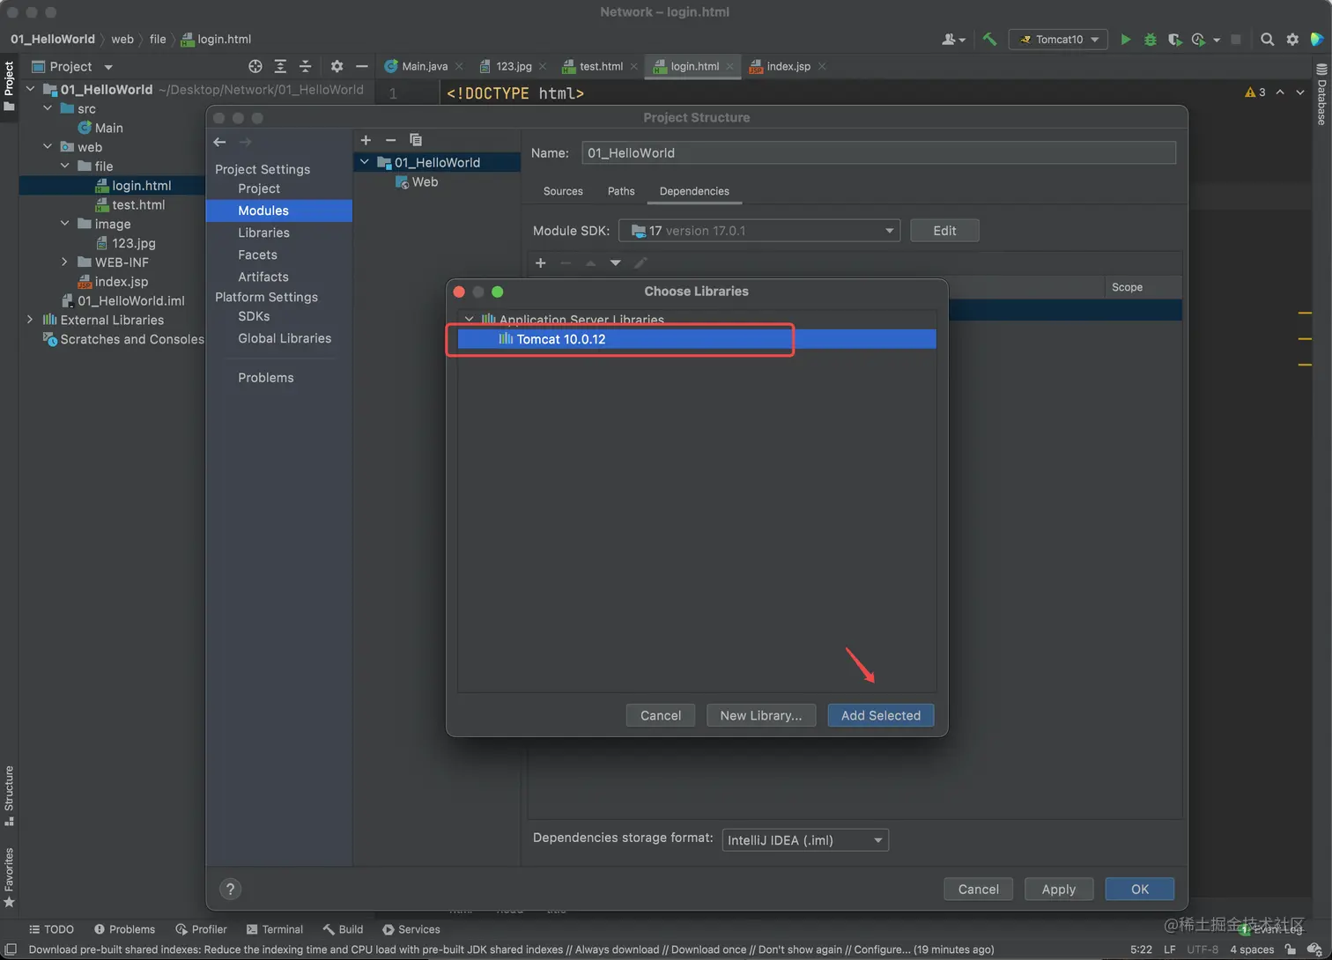
Task: Open Project panel options gear
Action: point(337,66)
